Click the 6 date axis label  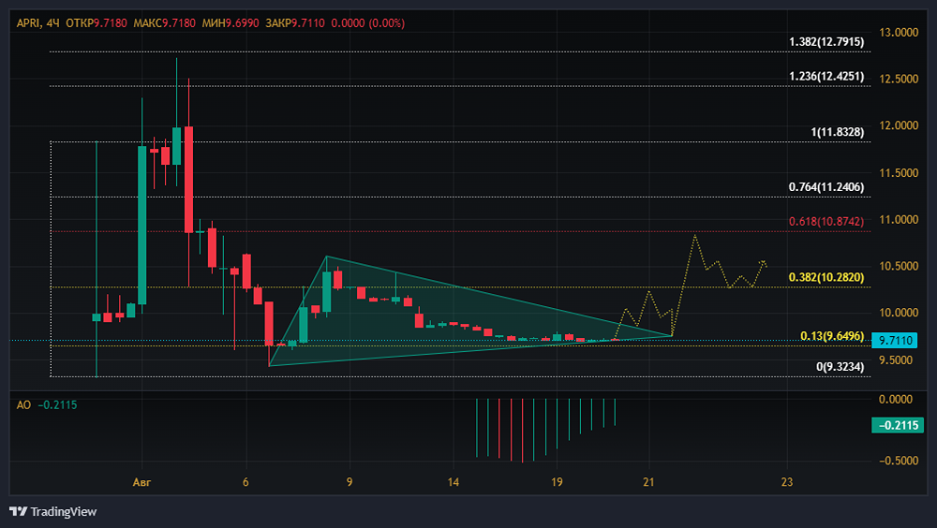(x=245, y=482)
